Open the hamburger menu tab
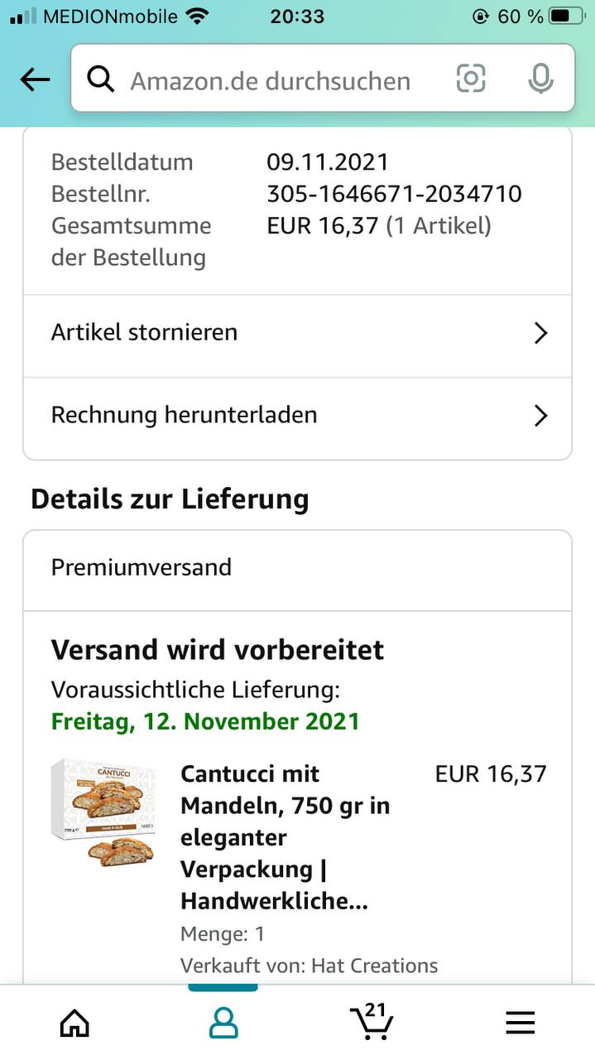Screen dimensions: 595x1060 point(521,1024)
